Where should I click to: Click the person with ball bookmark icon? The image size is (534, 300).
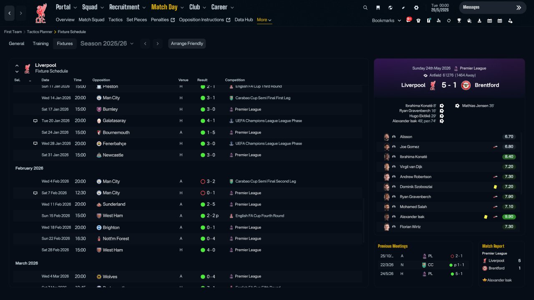(x=510, y=20)
